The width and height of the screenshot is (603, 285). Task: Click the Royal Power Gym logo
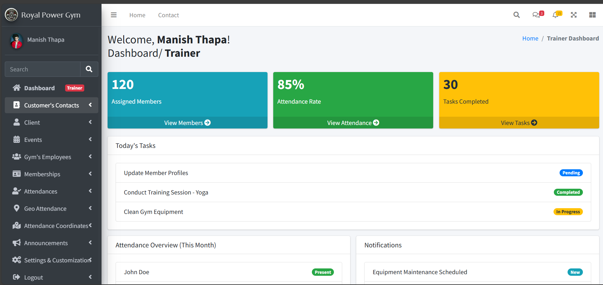click(11, 15)
